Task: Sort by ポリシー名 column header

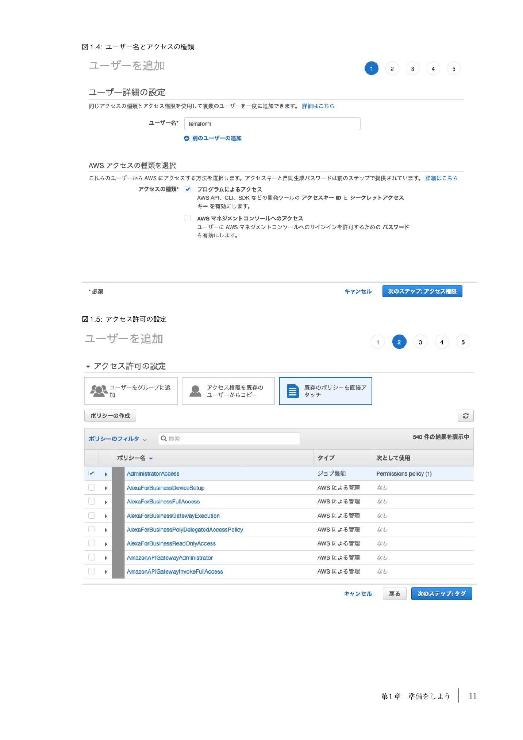Action: point(135,458)
